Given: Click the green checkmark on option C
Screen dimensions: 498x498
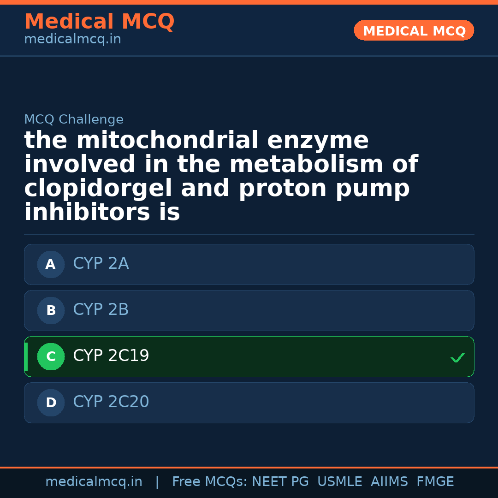Looking at the screenshot, I should (x=457, y=357).
